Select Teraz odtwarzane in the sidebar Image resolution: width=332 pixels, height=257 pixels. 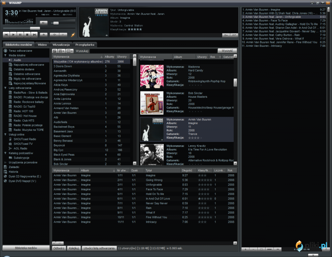coord(20,50)
